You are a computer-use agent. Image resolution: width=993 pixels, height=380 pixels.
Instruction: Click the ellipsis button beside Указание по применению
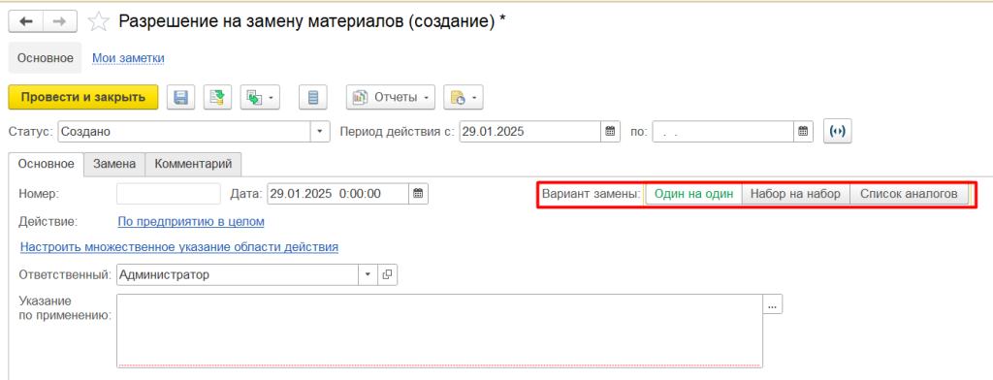tap(772, 304)
